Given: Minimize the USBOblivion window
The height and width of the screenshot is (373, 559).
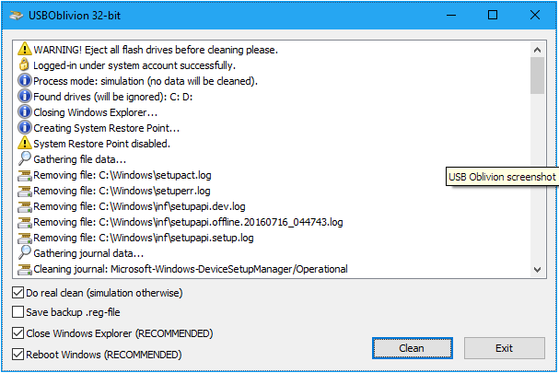Looking at the screenshot, I should tap(451, 15).
